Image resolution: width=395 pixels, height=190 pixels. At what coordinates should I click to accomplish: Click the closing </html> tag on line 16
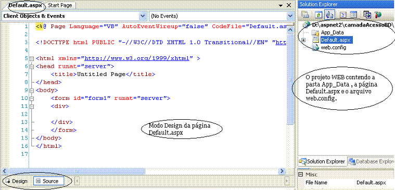pos(49,146)
